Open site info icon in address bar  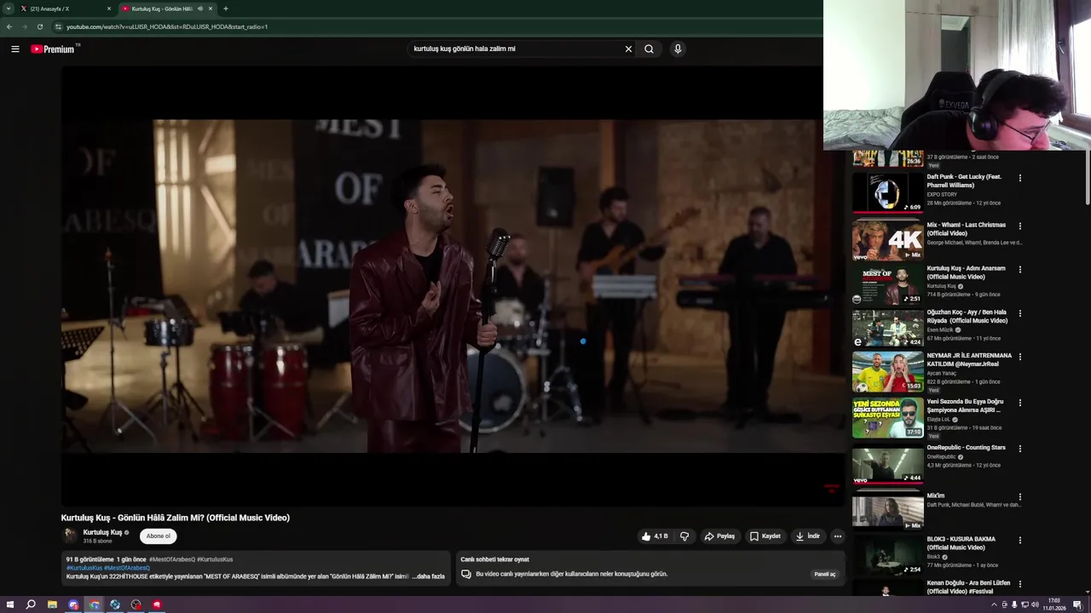58,26
